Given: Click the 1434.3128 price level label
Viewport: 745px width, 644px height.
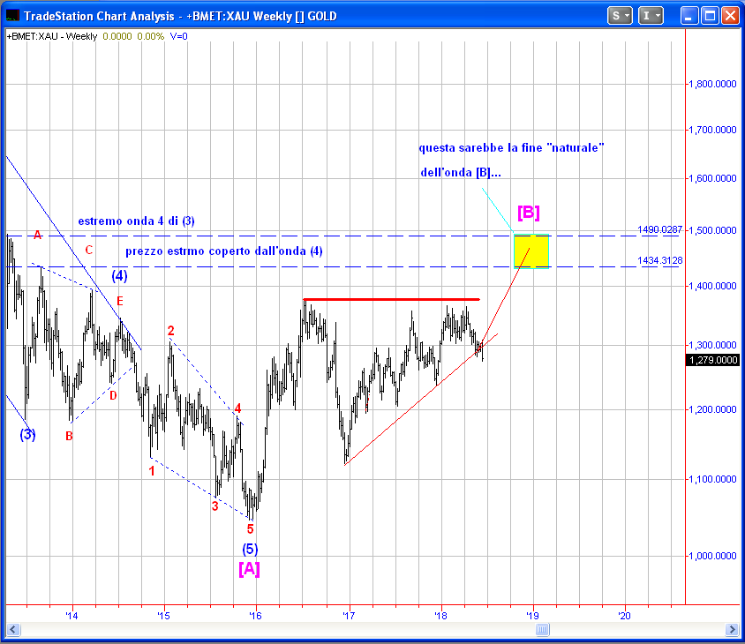Looking at the screenshot, I should point(659,260).
